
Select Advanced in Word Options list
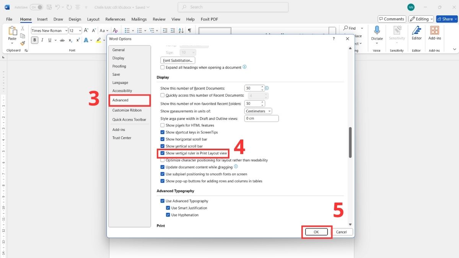click(130, 100)
